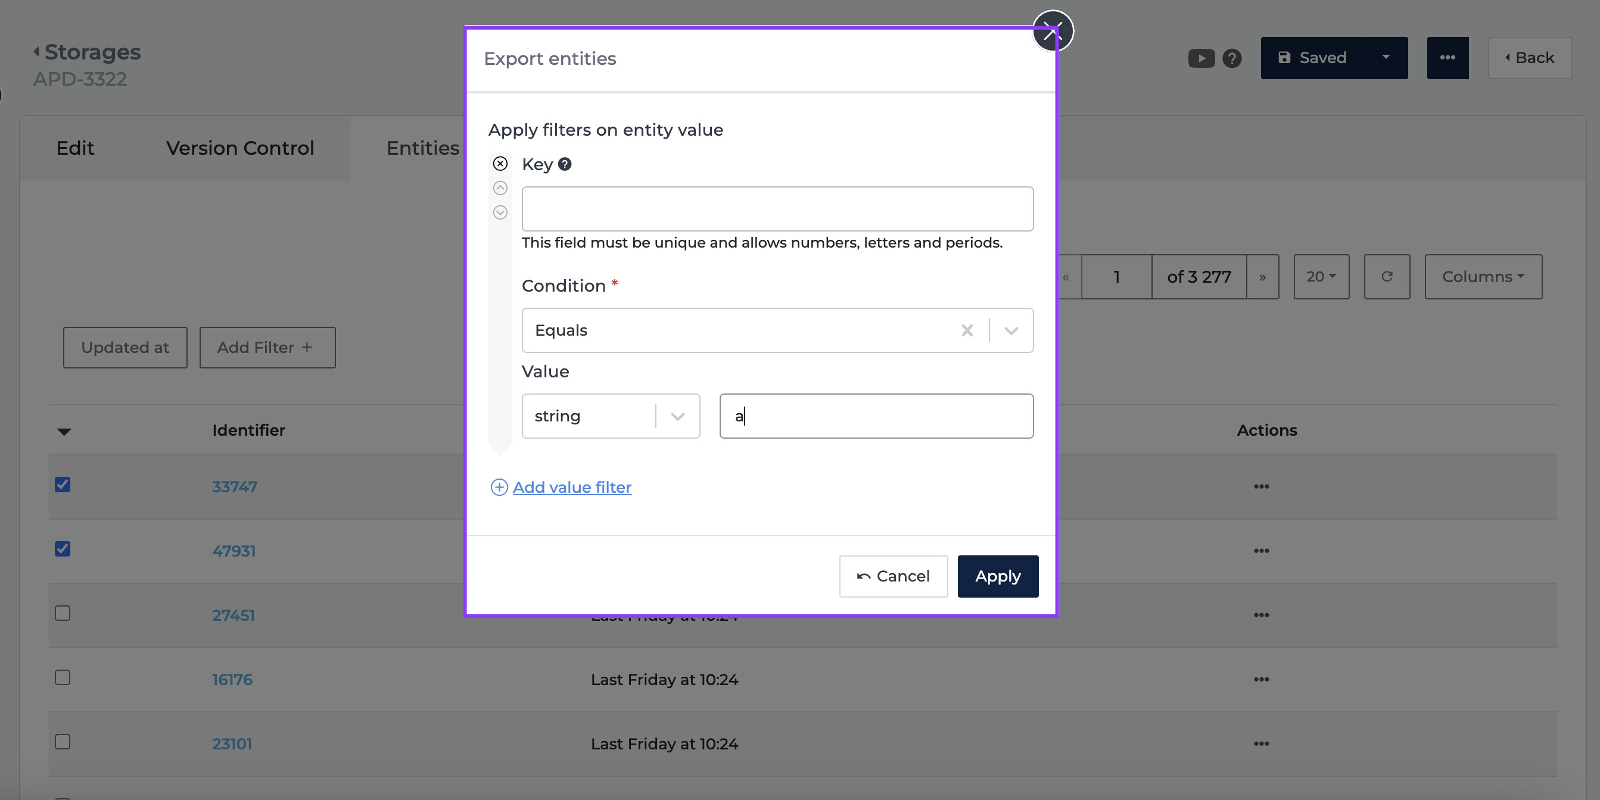
Task: Click the Apply button
Action: 998,577
